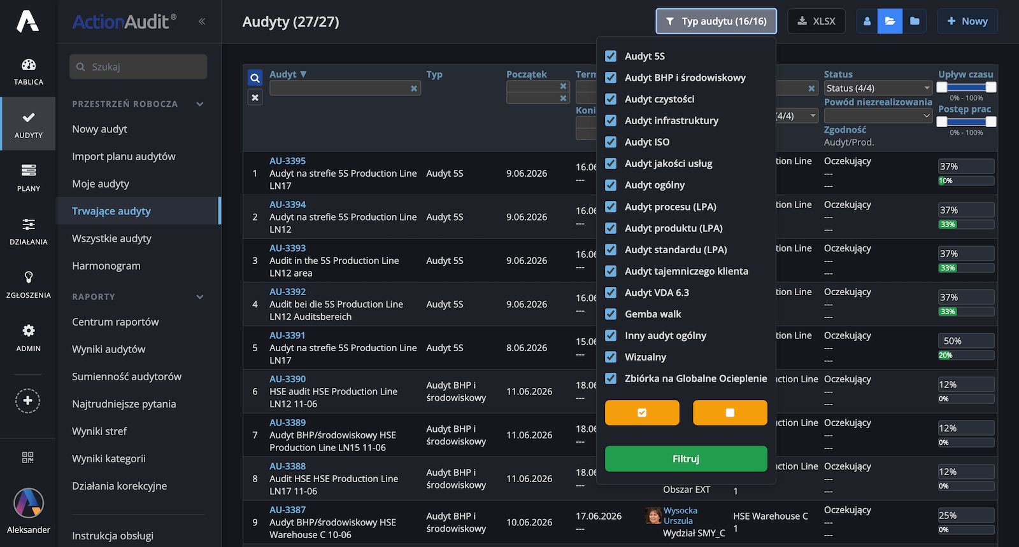Click the green Filtruj button
Viewport: 1019px width, 547px height.
click(686, 459)
